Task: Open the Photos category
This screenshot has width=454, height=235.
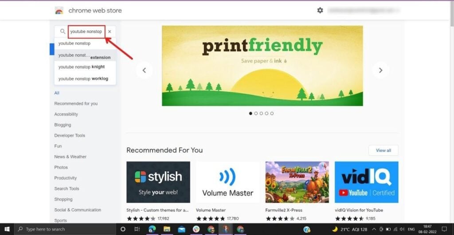Action: click(61, 168)
